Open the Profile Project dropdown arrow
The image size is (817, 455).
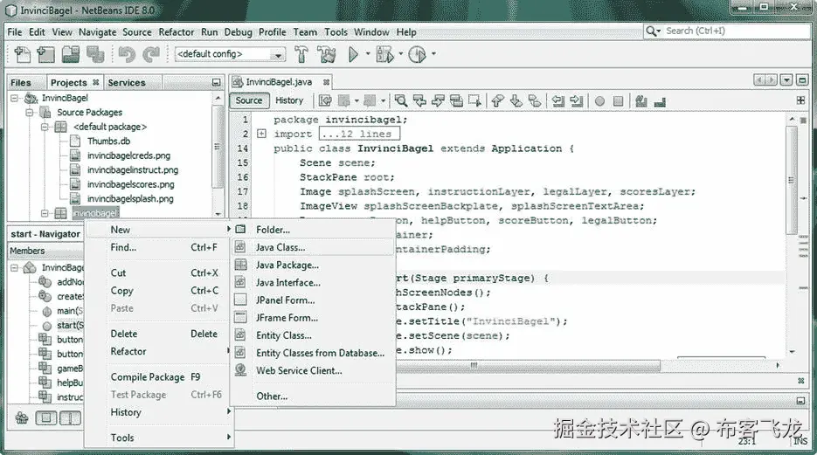tap(433, 53)
